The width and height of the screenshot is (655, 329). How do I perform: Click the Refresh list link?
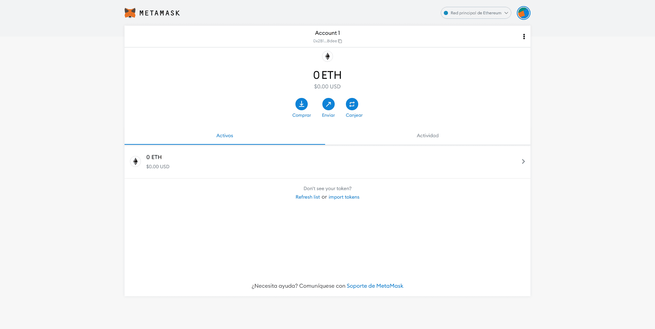coord(308,197)
